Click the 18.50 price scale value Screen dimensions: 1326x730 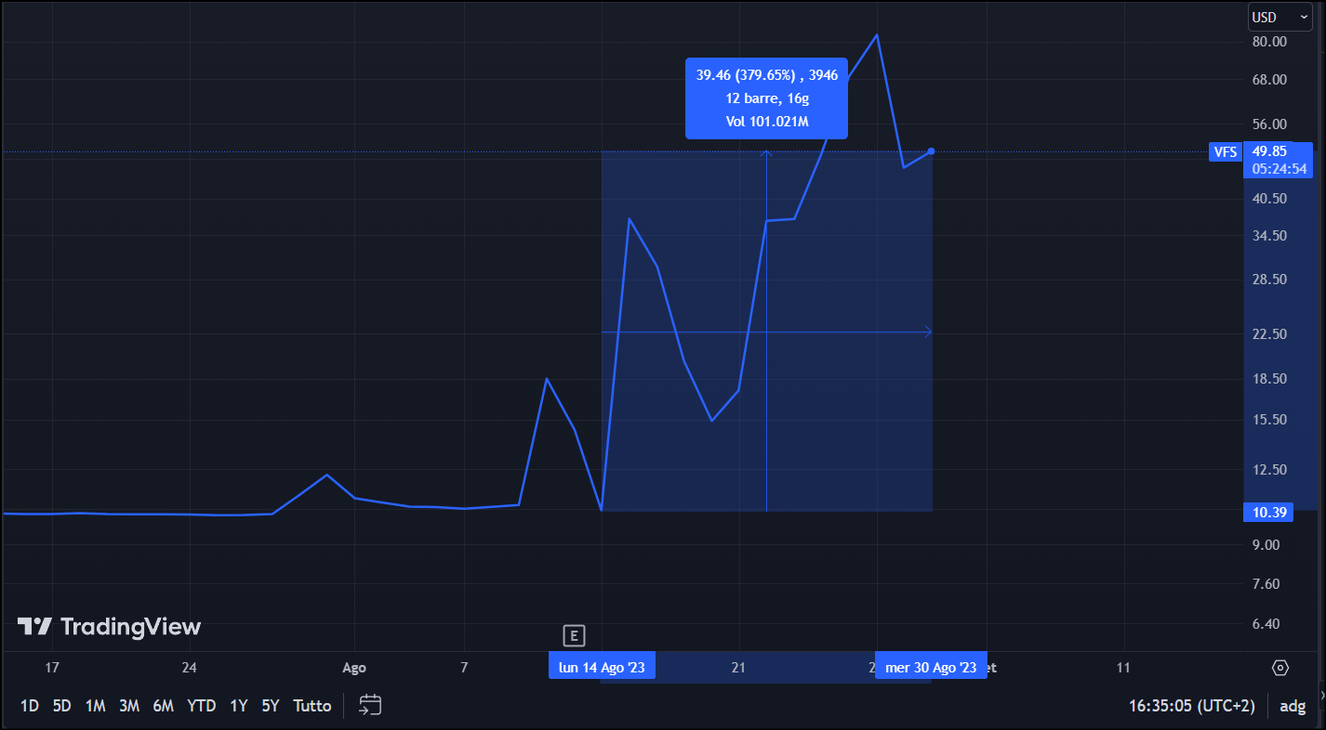pos(1269,379)
